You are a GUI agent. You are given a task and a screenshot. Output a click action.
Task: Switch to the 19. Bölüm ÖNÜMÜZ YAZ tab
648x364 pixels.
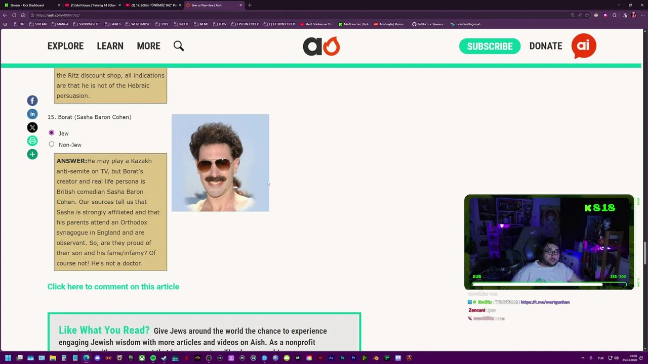154,5
